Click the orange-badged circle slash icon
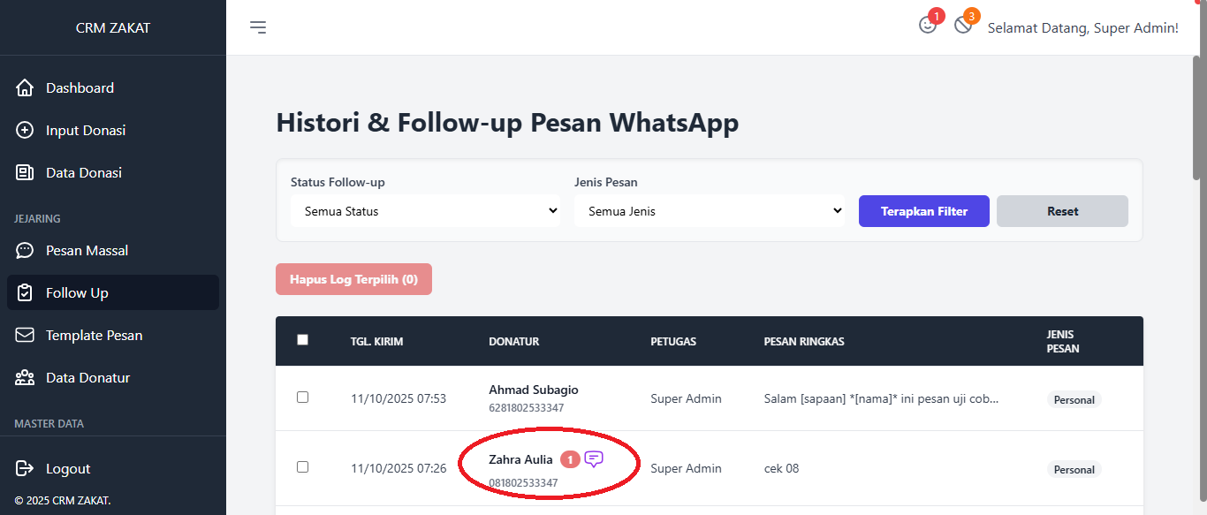1207x515 pixels. [x=963, y=26]
